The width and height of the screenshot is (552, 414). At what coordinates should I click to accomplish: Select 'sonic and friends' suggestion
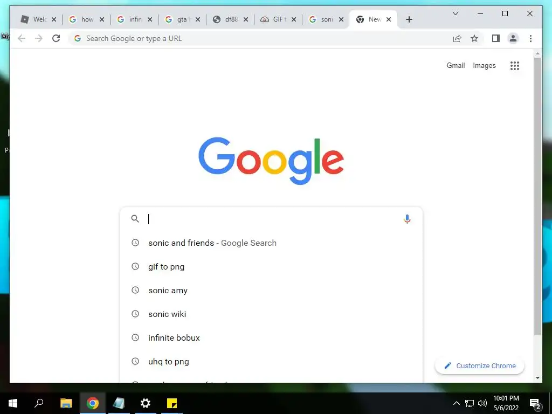pos(271,243)
